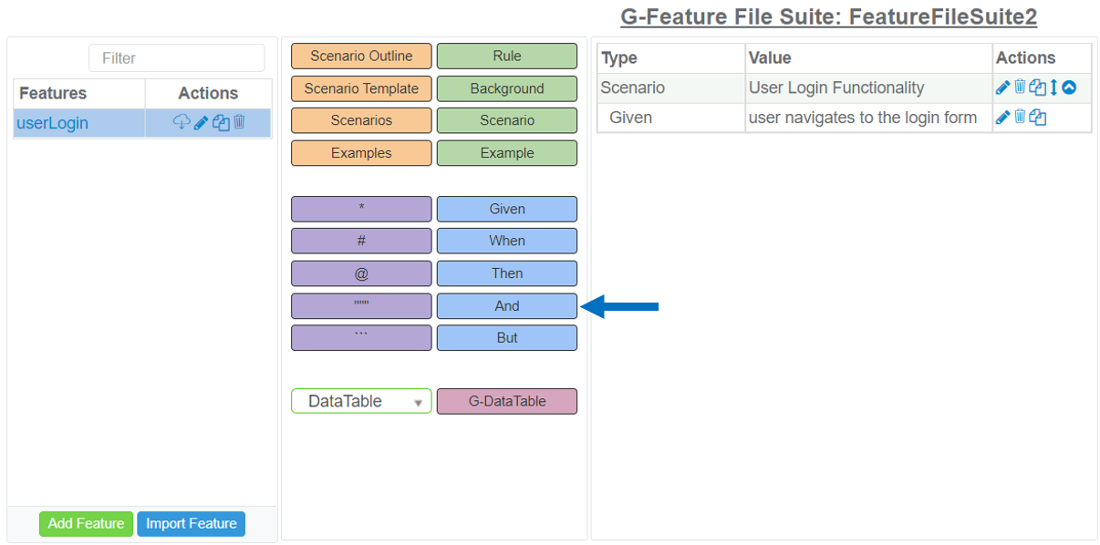Click the orange Scenarios button
Screen dimensions: 1100x545
pos(361,120)
